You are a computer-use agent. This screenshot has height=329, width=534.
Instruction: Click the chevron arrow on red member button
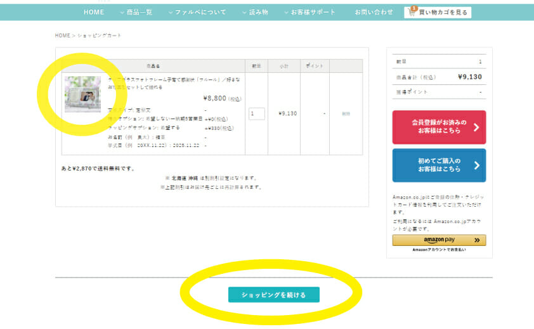tap(476, 127)
